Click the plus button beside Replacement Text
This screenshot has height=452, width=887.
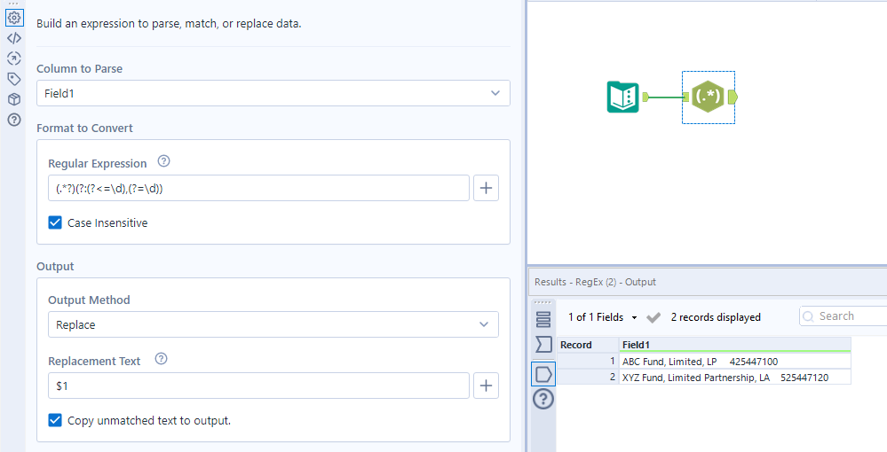(486, 386)
